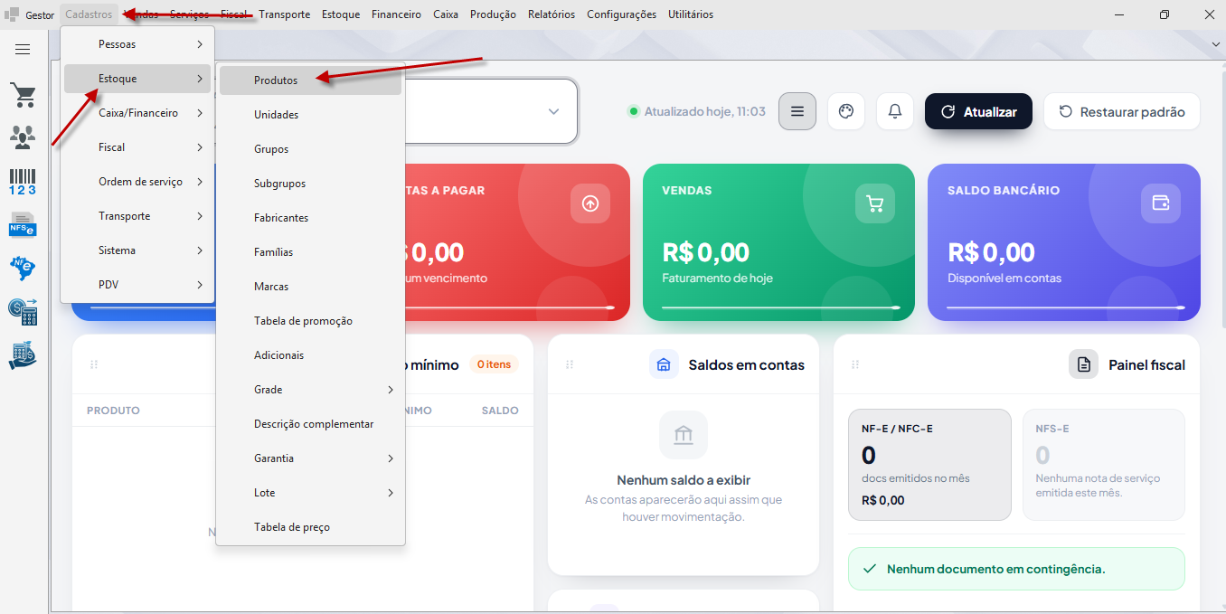Viewport: 1226px width, 614px height.
Task: Click the dashboard list menu icon button
Action: tap(797, 111)
